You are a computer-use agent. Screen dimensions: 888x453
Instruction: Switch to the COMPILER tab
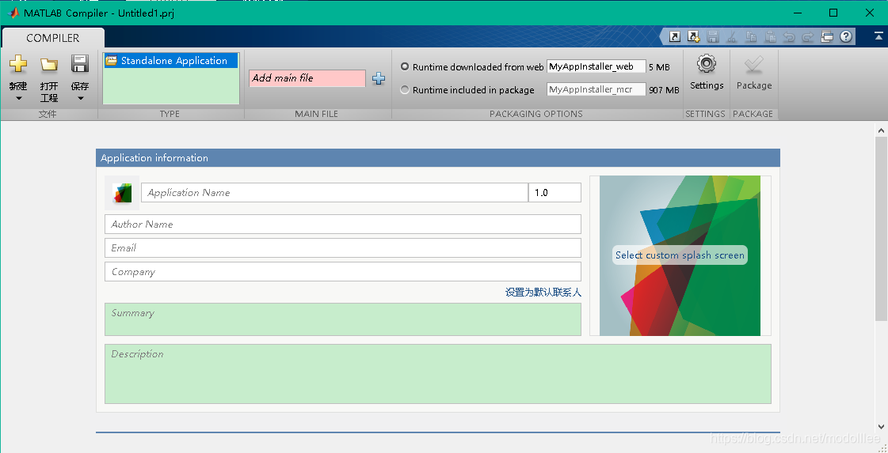coord(53,38)
